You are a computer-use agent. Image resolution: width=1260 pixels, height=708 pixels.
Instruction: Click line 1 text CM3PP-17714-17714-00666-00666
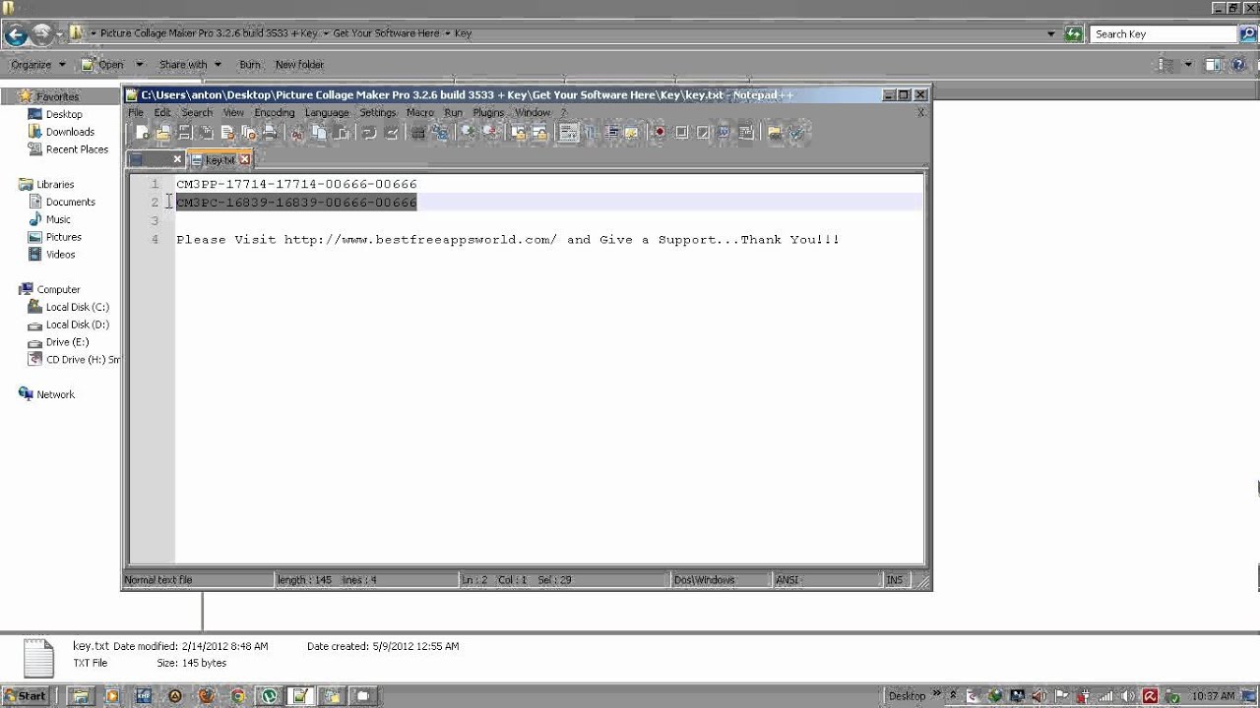296,184
